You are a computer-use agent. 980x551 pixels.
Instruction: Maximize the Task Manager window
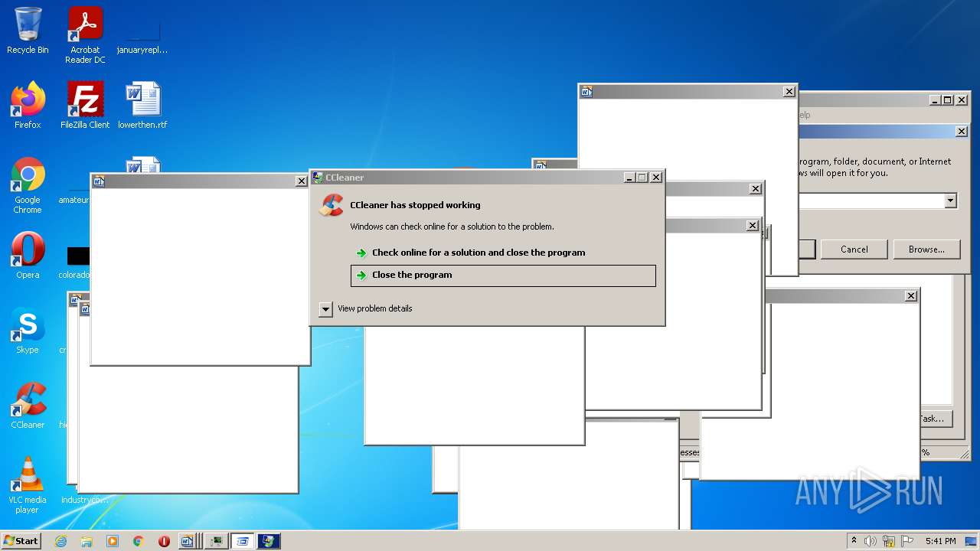click(x=947, y=100)
